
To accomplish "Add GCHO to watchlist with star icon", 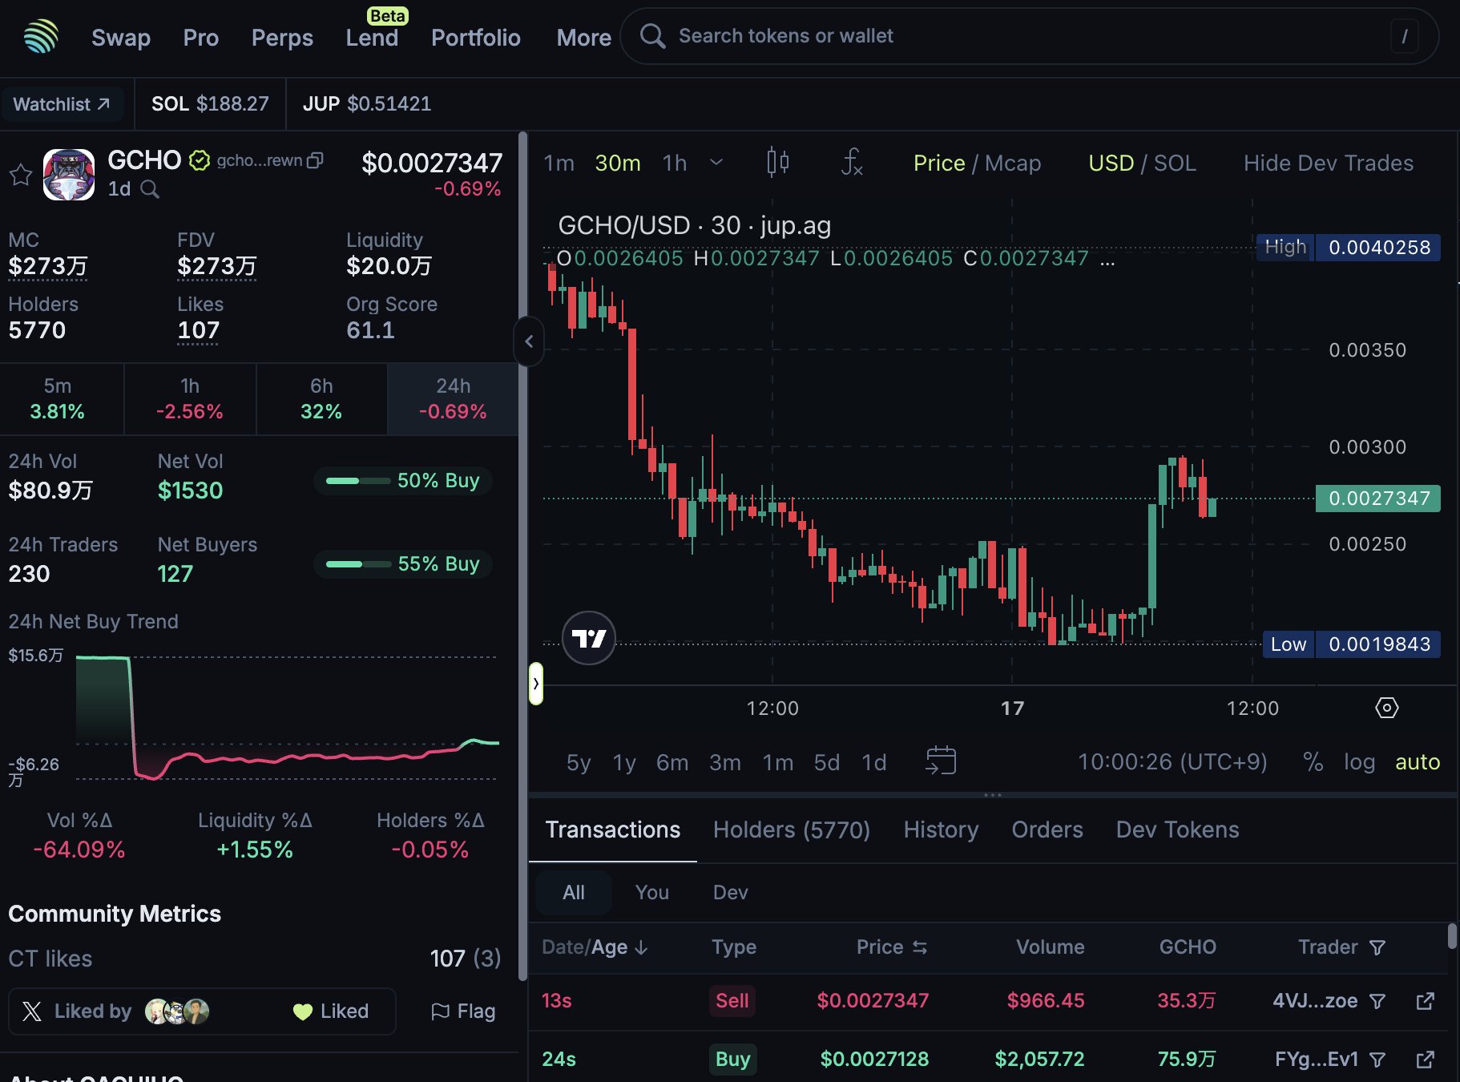I will coord(21,175).
